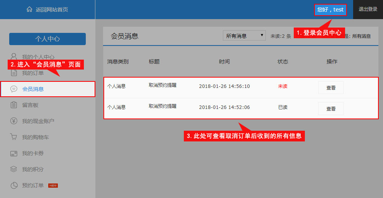View the message sent at 14:52:06

click(331, 109)
